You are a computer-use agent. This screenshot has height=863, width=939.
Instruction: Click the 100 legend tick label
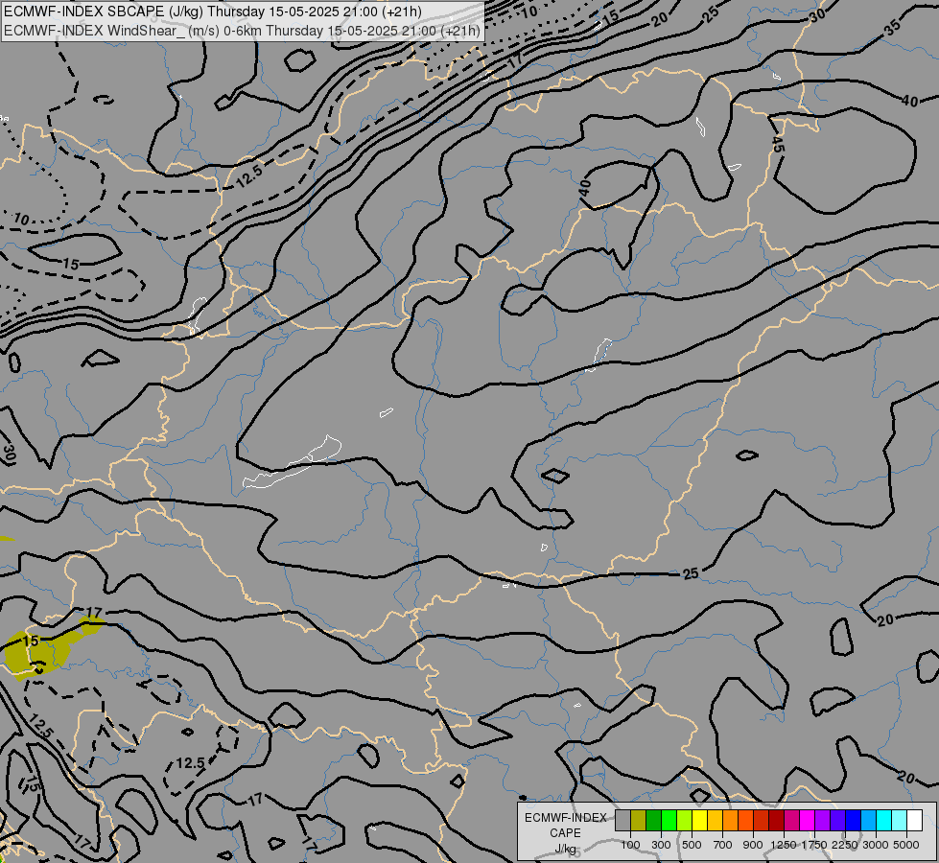pos(630,845)
